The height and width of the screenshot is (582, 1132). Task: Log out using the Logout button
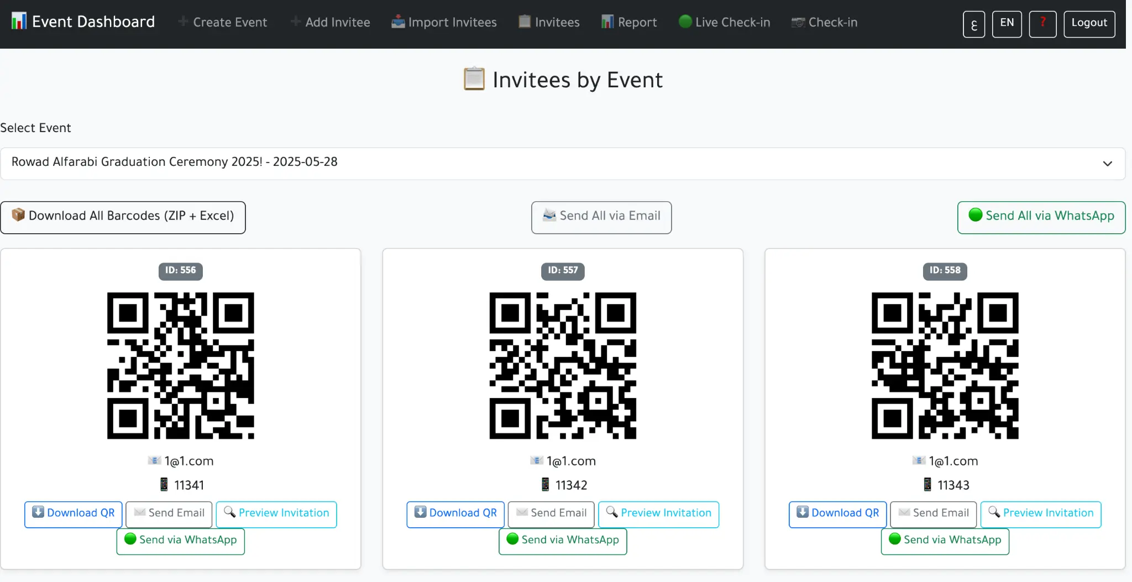[x=1089, y=24]
